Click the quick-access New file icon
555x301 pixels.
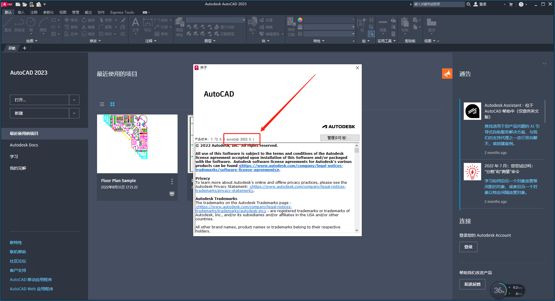coord(18,4)
